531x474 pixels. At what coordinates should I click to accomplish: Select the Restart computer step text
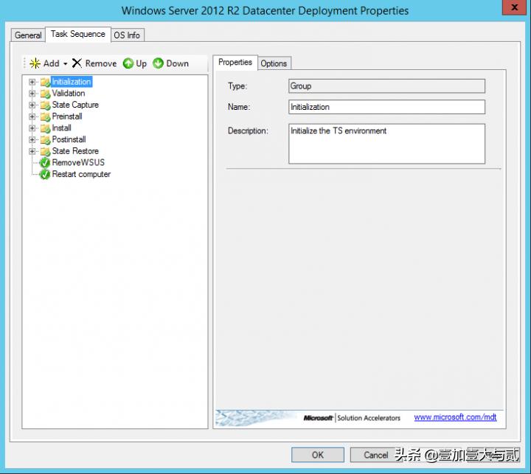point(81,174)
